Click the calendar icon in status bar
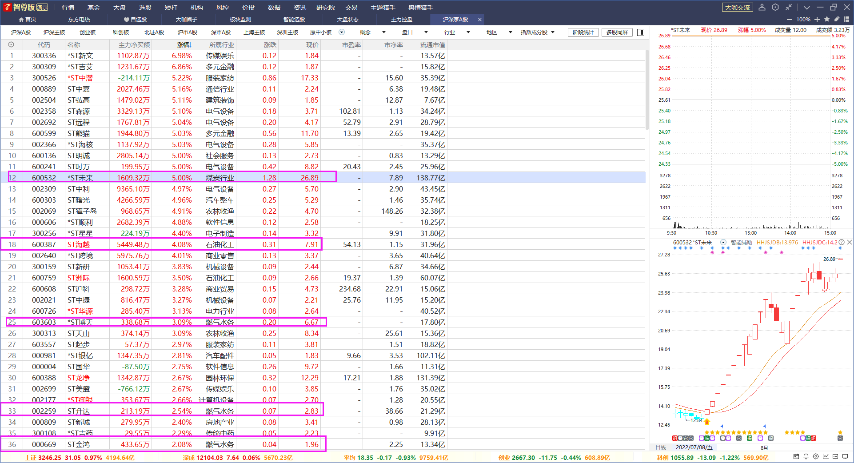The width and height of the screenshot is (854, 463). [x=796, y=457]
